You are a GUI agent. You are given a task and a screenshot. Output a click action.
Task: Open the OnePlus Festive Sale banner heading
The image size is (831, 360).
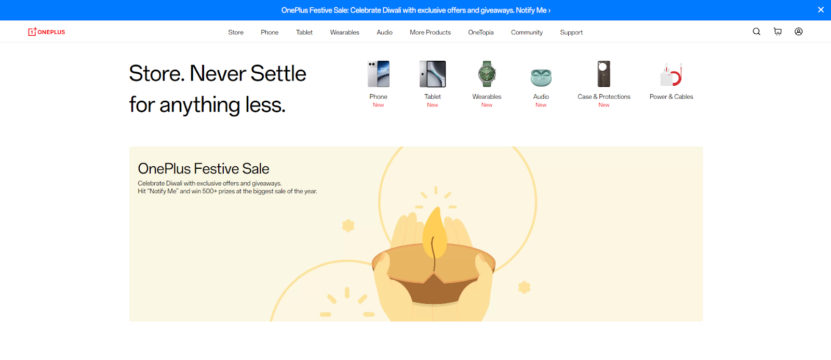(x=204, y=169)
